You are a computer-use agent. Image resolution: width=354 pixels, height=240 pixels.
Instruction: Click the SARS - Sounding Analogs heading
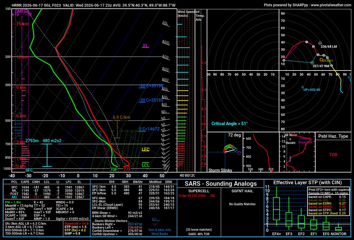pyautogui.click(x=220, y=184)
